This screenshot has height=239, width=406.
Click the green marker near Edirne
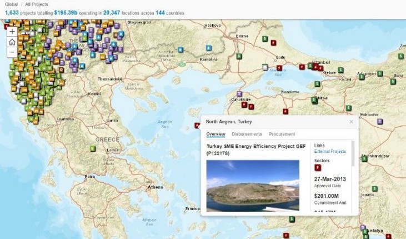click(265, 38)
